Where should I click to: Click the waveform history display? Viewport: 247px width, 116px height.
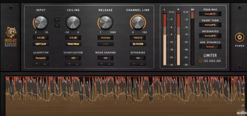[x=125, y=96]
